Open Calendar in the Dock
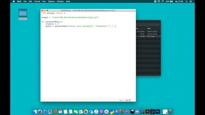 tap(60, 111)
